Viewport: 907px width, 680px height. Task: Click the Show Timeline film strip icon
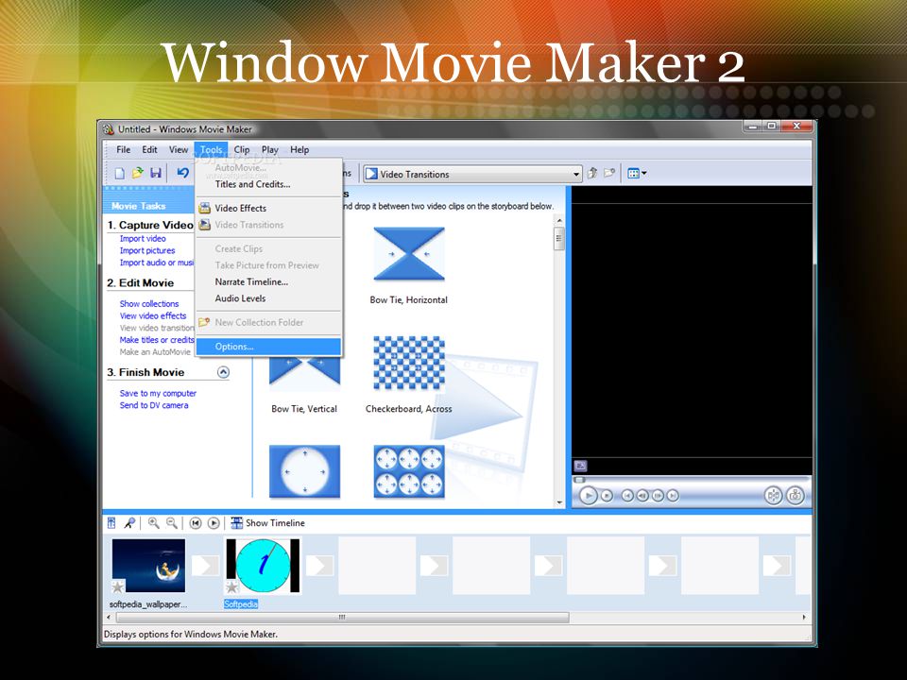[x=236, y=523]
